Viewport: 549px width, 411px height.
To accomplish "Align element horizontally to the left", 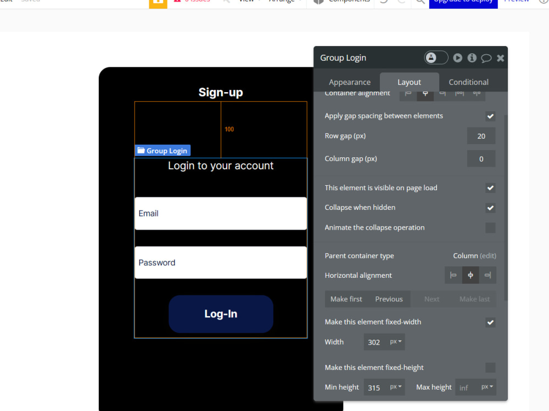I will coord(453,276).
